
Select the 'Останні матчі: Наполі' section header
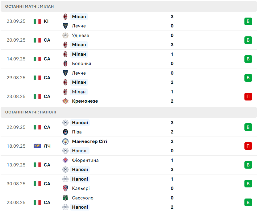click(31, 112)
